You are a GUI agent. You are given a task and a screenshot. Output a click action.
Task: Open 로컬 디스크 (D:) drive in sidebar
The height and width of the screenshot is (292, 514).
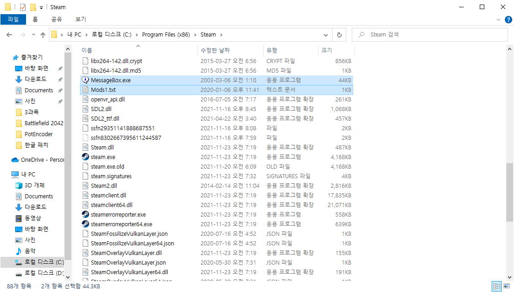(44, 273)
